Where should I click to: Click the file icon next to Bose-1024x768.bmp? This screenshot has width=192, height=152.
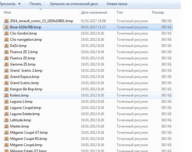[x=7, y=27]
